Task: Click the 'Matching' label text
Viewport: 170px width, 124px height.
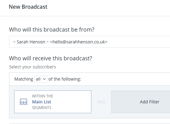Action: tap(24, 79)
